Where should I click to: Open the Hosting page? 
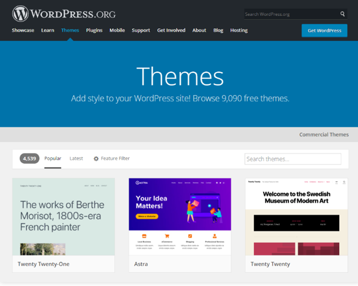pyautogui.click(x=239, y=30)
